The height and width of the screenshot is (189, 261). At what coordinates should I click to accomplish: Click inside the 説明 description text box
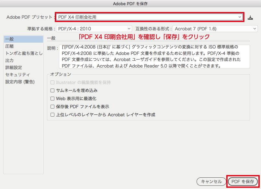point(154,57)
